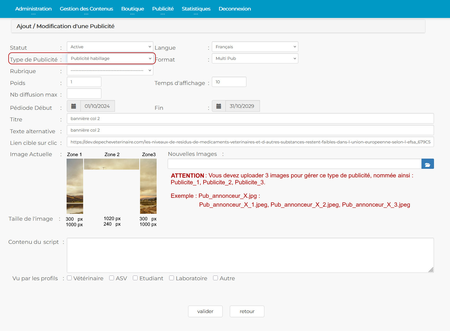
Task: Click the calendar icon for Fin date
Action: click(x=219, y=106)
